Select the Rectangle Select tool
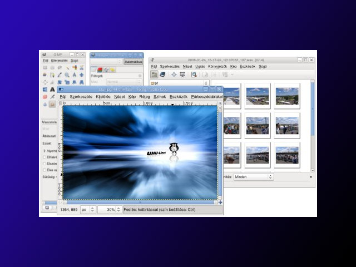 pos(45,67)
